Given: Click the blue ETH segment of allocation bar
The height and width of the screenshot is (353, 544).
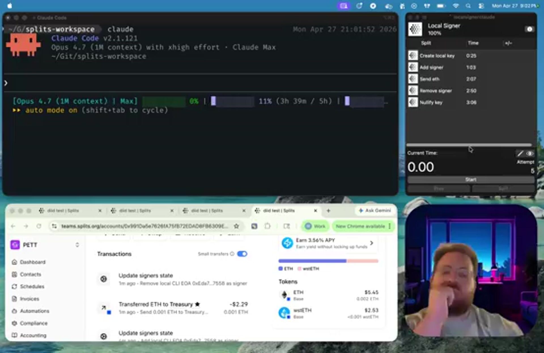Looking at the screenshot, I should [x=312, y=261].
